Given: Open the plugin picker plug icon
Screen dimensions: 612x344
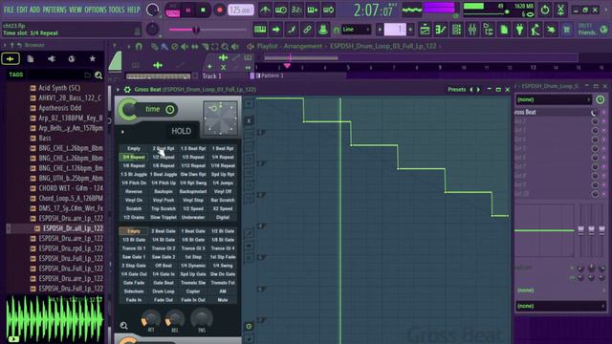Looking at the screenshot, I should (519, 30).
